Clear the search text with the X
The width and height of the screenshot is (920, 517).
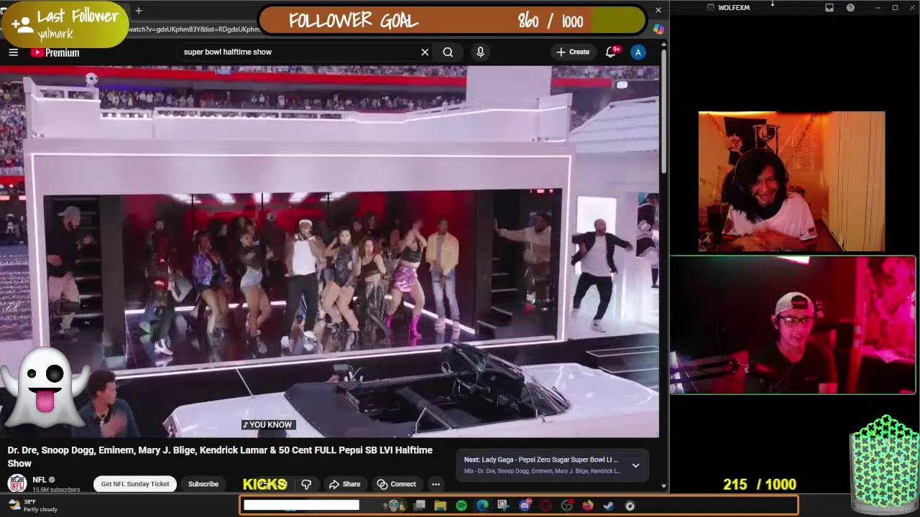point(425,52)
